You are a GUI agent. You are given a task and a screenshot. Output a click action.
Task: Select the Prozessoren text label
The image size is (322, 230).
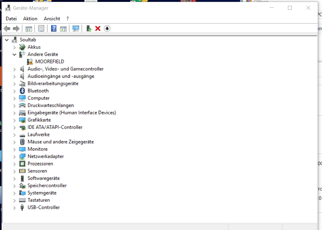point(40,164)
